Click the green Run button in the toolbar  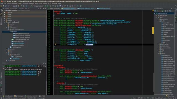[45, 6]
